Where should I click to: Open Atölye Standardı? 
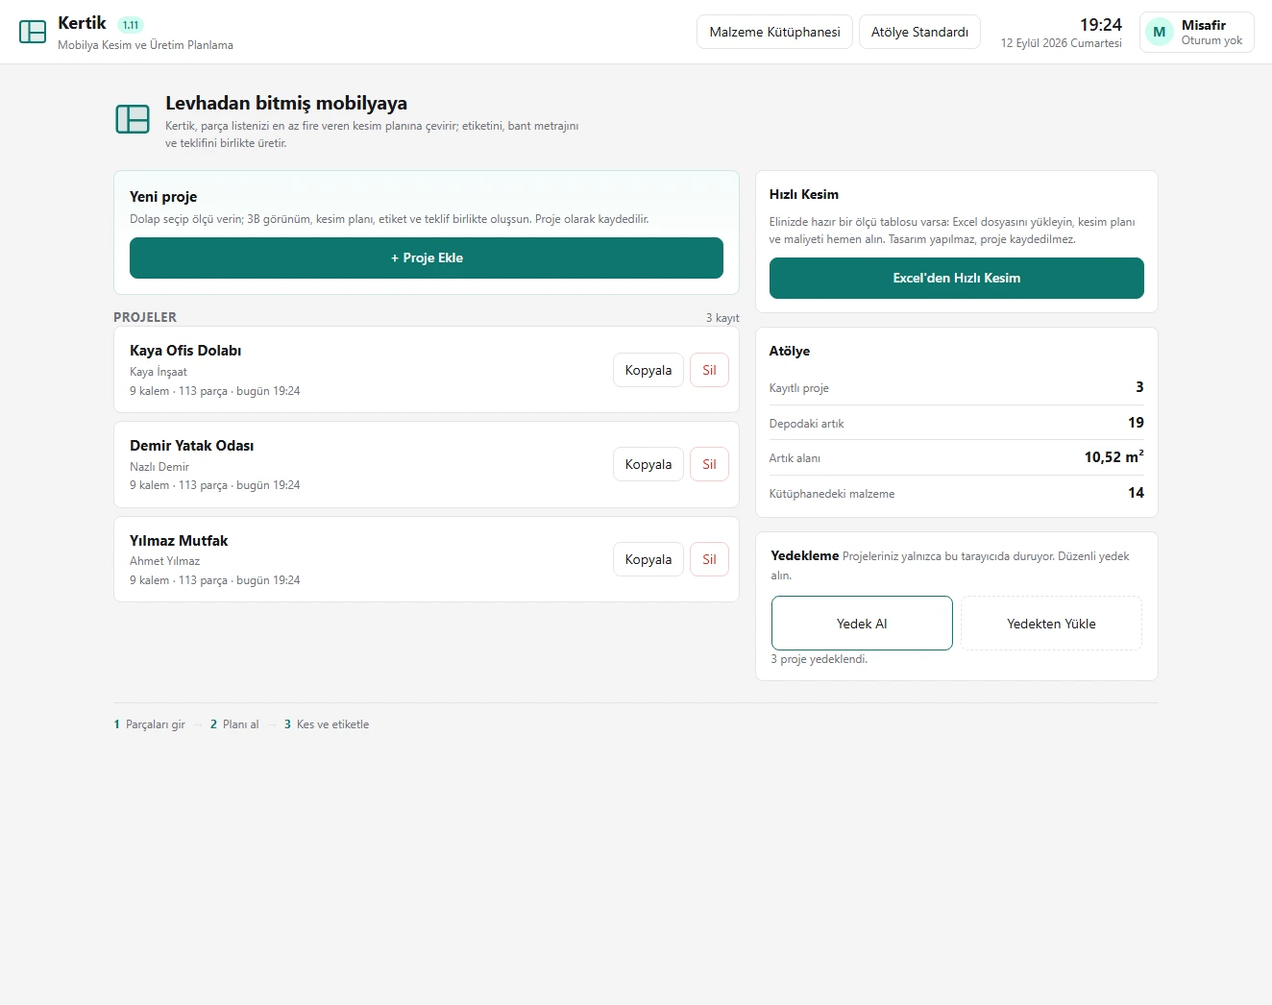pos(919,32)
